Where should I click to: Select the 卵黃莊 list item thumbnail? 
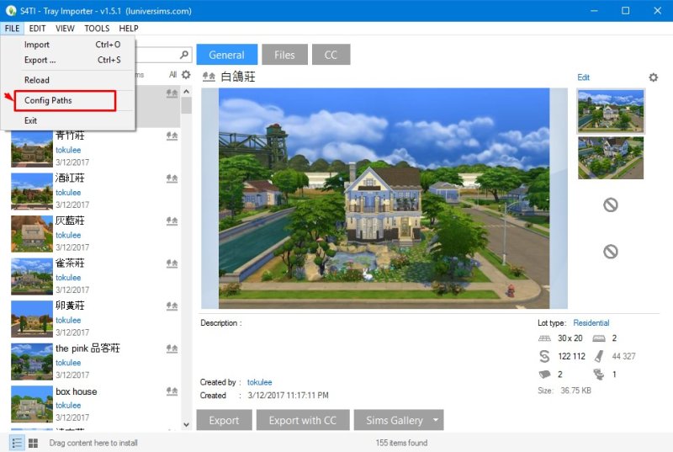pyautogui.click(x=32, y=318)
